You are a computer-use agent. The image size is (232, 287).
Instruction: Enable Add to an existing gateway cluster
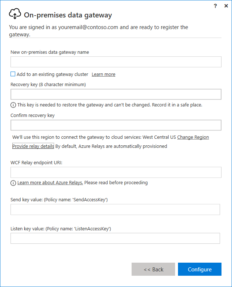coord(13,74)
